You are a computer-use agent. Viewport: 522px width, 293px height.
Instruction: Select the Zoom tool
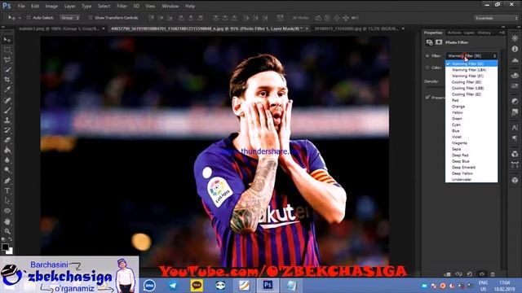(x=7, y=231)
